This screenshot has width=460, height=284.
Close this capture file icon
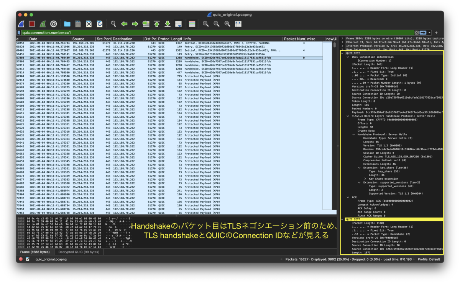click(89, 24)
